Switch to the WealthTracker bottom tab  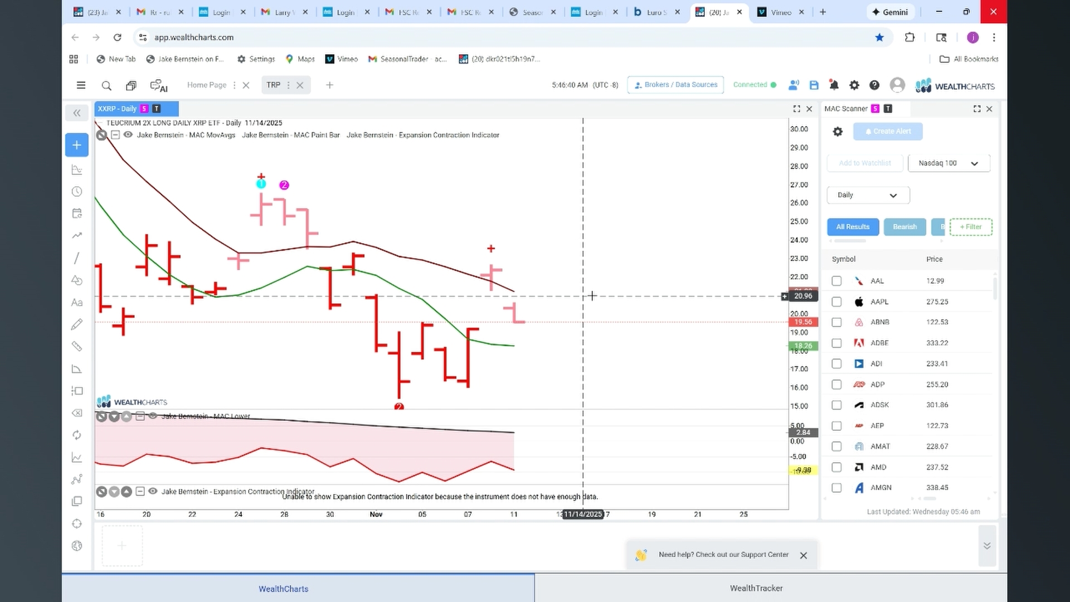[756, 588]
